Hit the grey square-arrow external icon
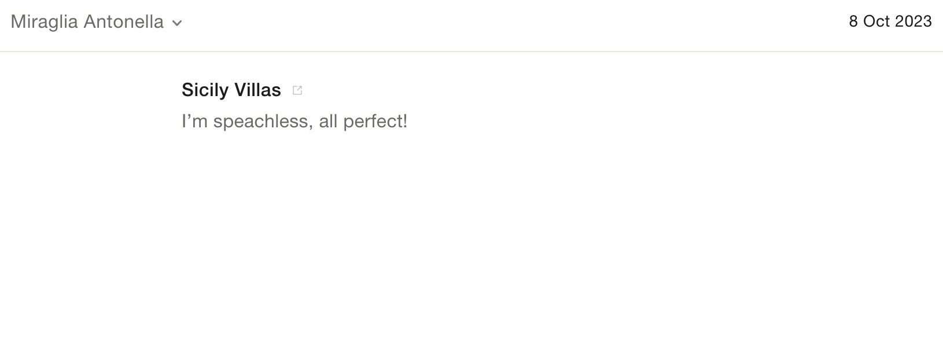 297,90
